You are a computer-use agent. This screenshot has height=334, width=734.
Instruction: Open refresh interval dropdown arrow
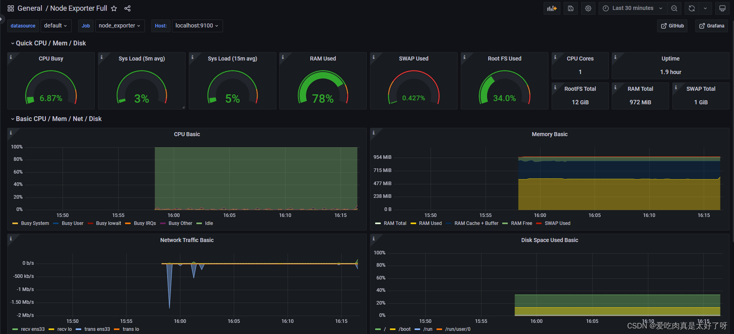coord(705,8)
